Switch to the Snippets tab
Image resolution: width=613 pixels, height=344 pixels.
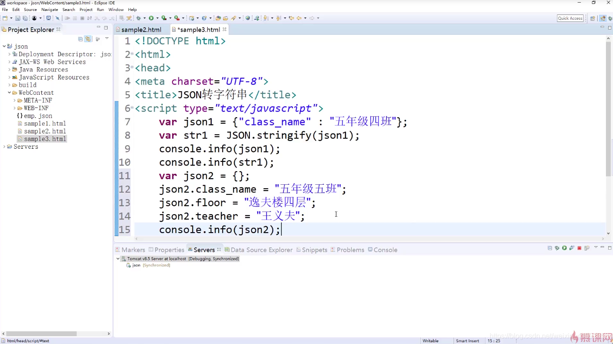coord(312,250)
